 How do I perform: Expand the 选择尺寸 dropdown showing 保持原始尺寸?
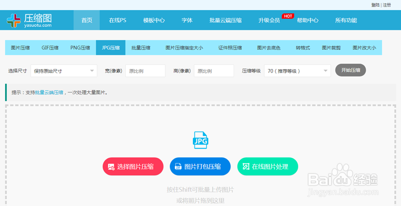coord(64,71)
